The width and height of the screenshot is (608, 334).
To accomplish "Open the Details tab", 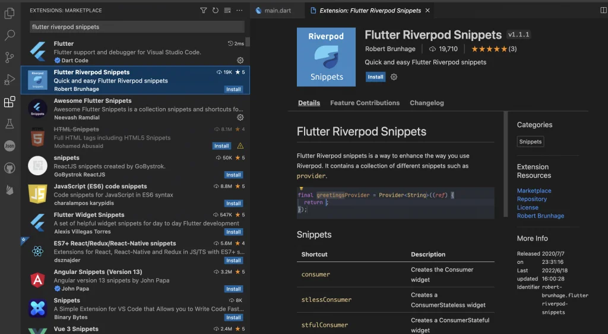I will pos(309,103).
